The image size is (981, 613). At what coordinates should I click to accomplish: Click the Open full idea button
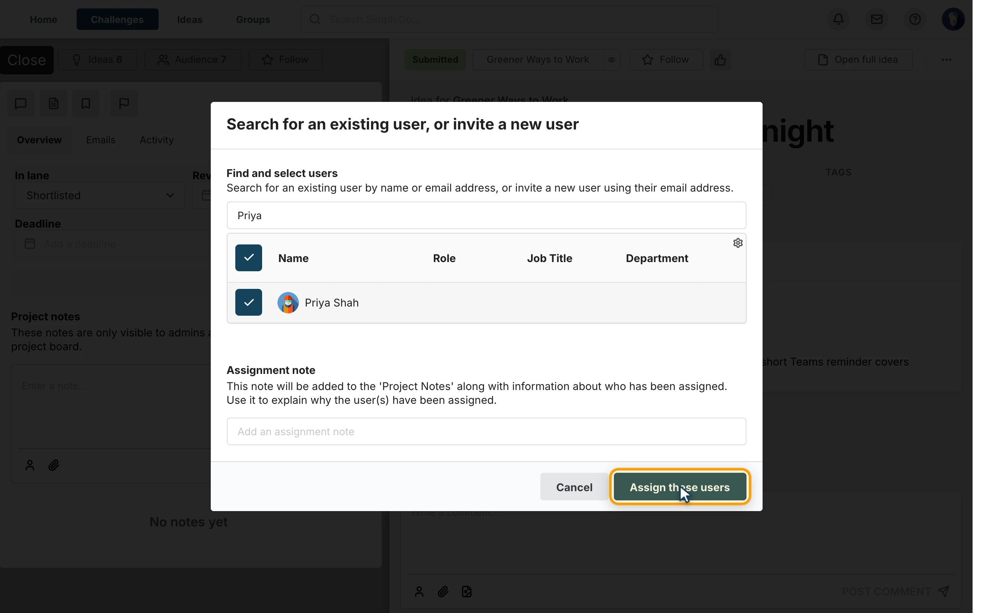[x=858, y=60]
